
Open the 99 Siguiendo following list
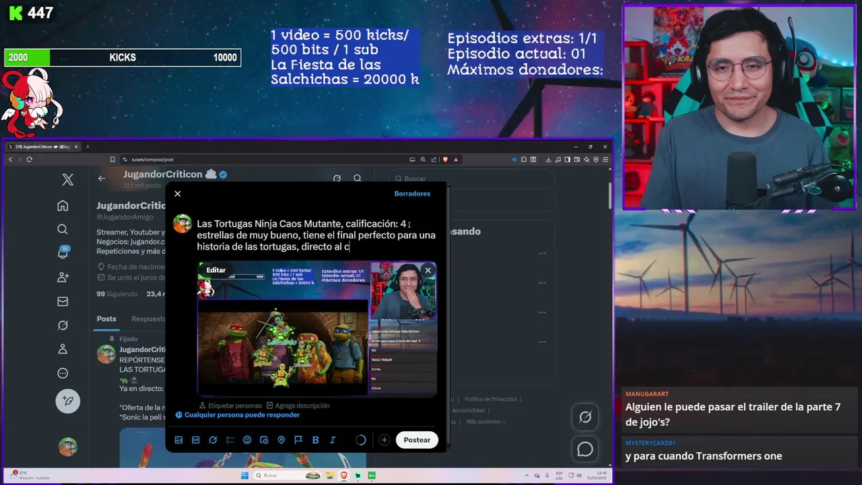117,294
